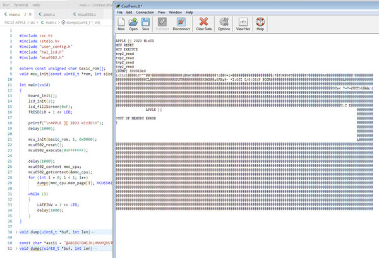The image size is (379, 258).
Task: Click the New toolbar icon in CoolTerm
Action: (x=121, y=24)
